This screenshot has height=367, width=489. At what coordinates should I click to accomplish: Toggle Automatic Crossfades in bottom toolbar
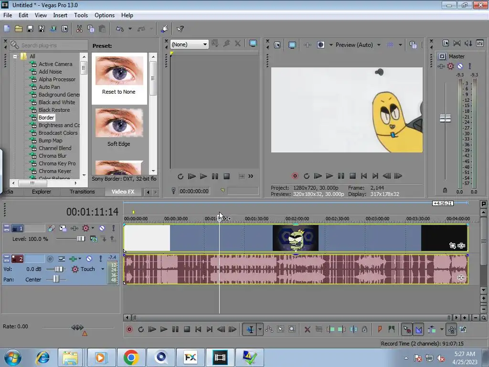(418, 329)
